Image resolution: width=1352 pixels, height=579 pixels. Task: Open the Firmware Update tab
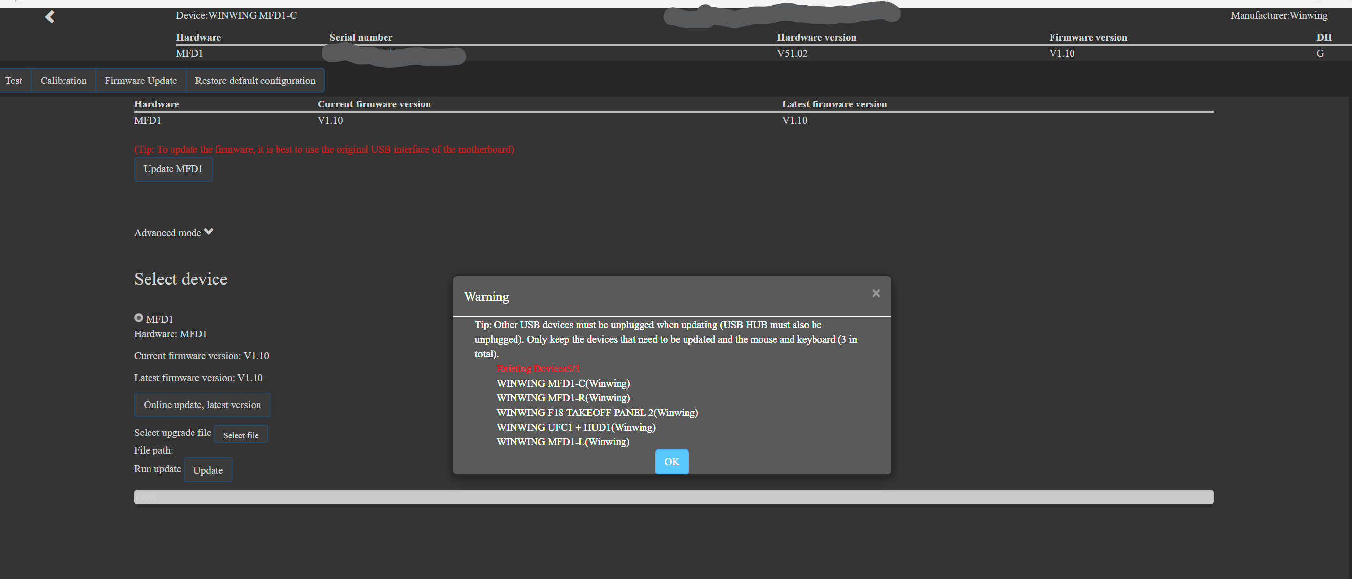[141, 81]
